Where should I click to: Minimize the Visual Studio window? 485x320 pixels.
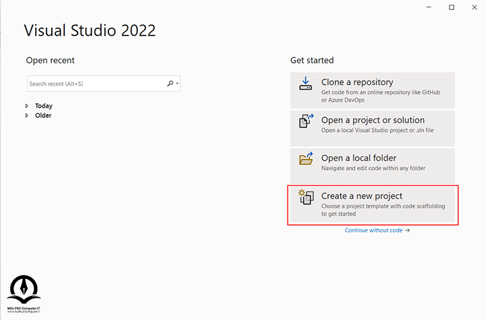coord(428,7)
